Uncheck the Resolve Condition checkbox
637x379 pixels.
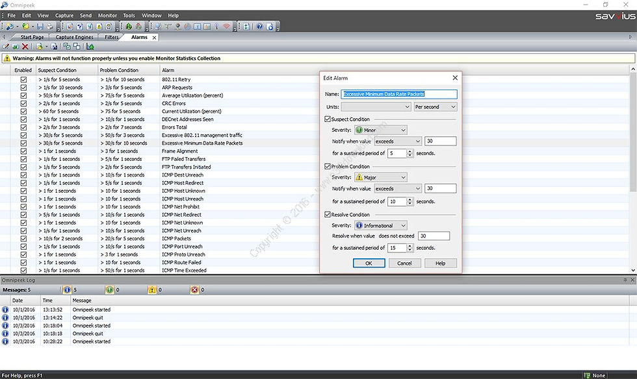(x=328, y=214)
